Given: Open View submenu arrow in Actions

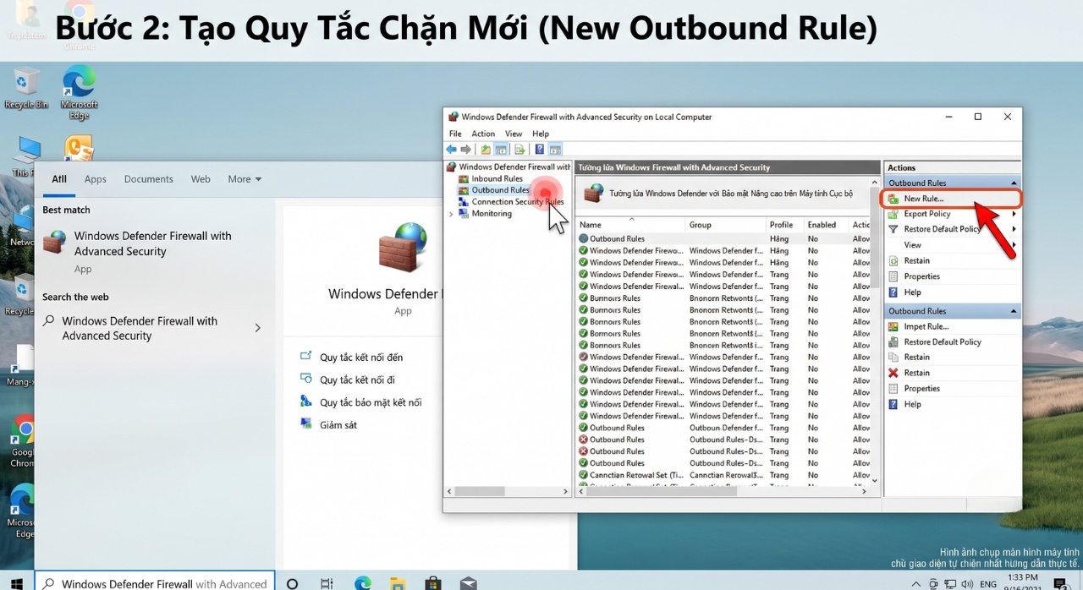Looking at the screenshot, I should [1014, 245].
